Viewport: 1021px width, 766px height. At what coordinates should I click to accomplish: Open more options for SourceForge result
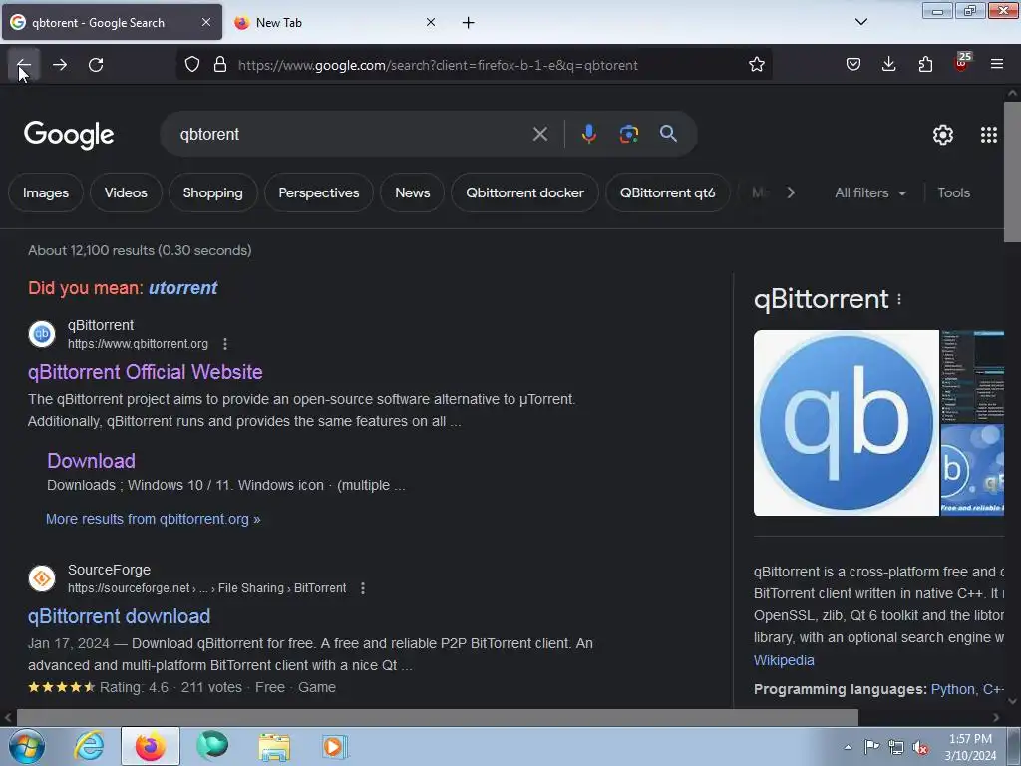363,588
